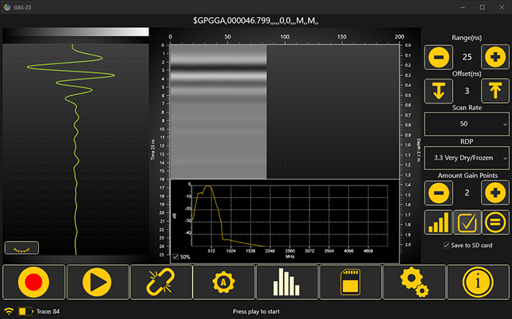Decrease Range(ns) with minus button
Screen dimensions: 512x319
coord(439,57)
